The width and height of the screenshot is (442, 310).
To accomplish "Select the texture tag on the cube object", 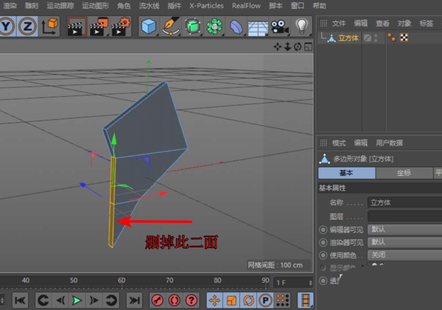I will (404, 37).
